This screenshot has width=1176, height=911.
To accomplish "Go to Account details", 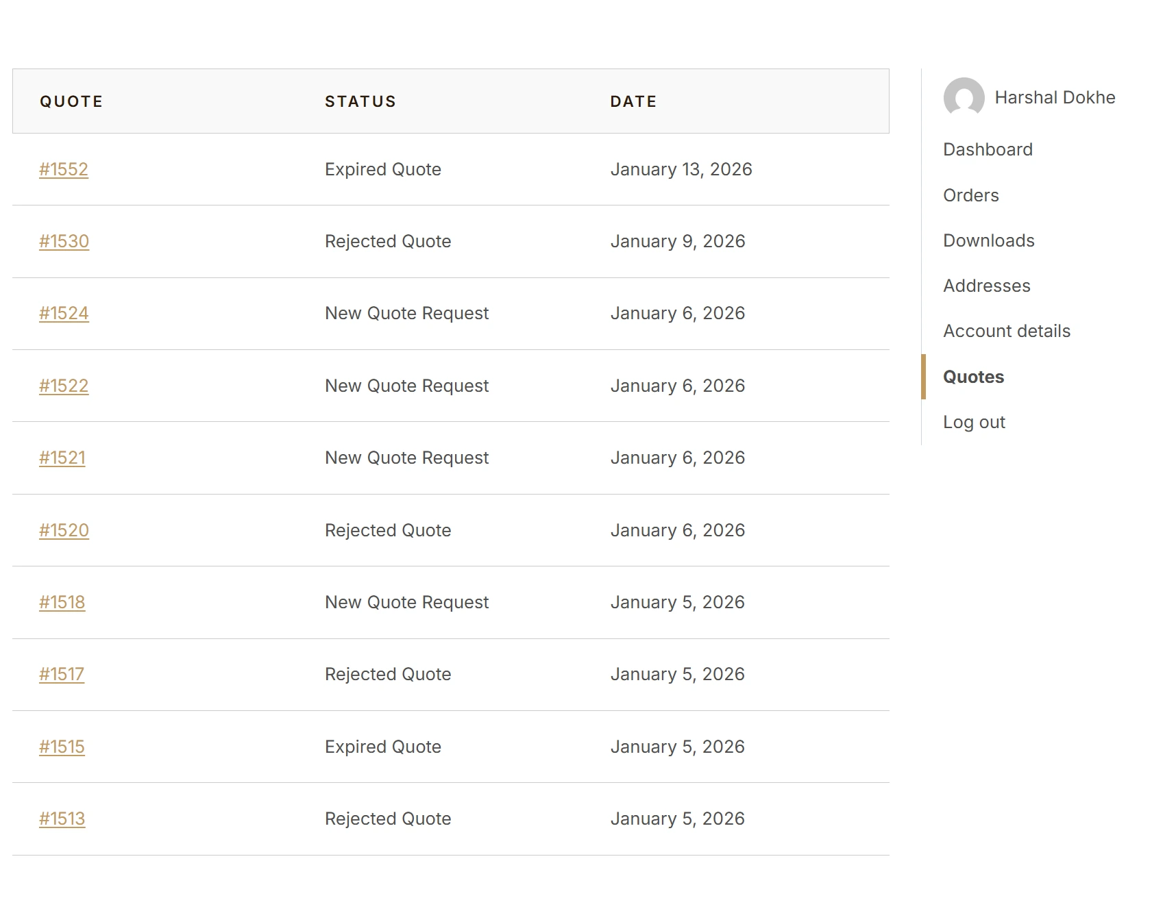I will tap(1006, 331).
